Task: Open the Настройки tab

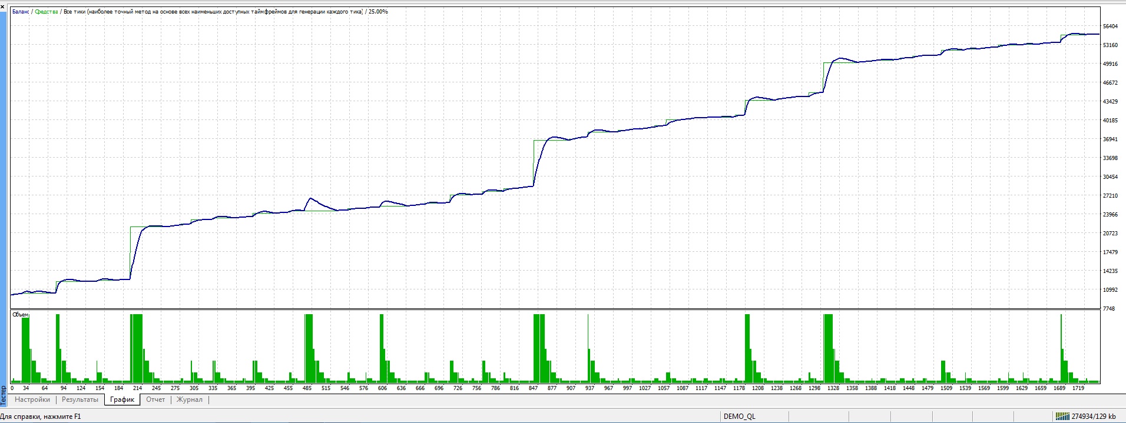Action: 32,399
